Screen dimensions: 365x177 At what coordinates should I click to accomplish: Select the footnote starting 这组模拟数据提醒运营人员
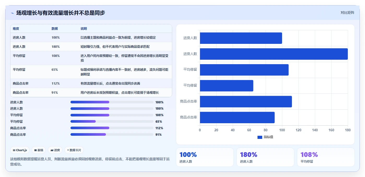[90, 162]
